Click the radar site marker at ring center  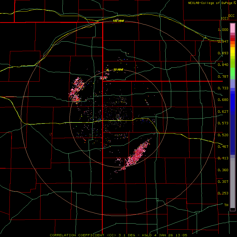118,119
